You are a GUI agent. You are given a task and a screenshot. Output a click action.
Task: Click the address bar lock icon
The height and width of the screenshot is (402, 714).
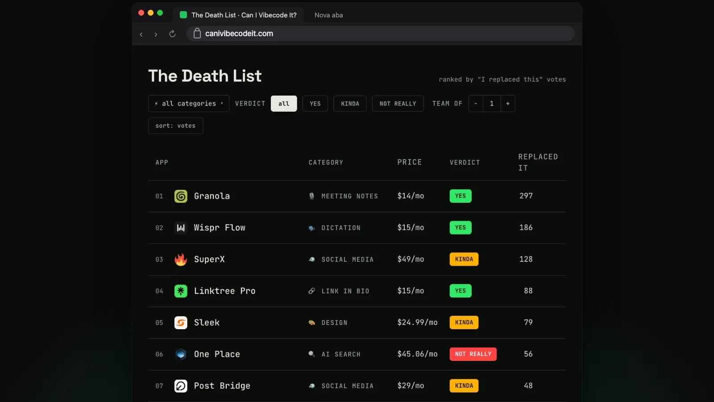point(197,33)
